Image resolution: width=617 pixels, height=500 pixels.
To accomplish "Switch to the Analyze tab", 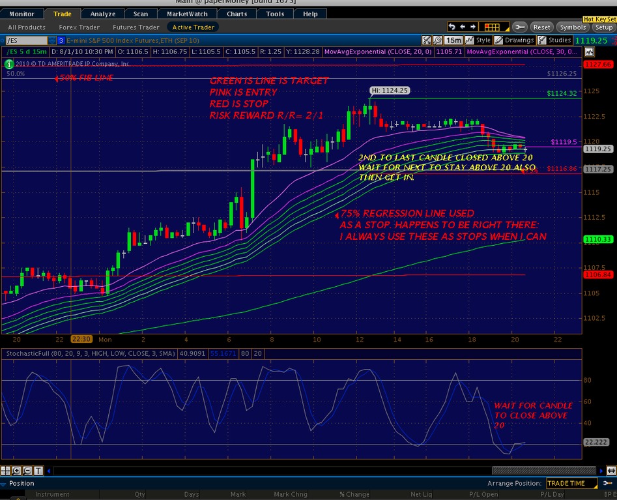I will pyautogui.click(x=103, y=14).
